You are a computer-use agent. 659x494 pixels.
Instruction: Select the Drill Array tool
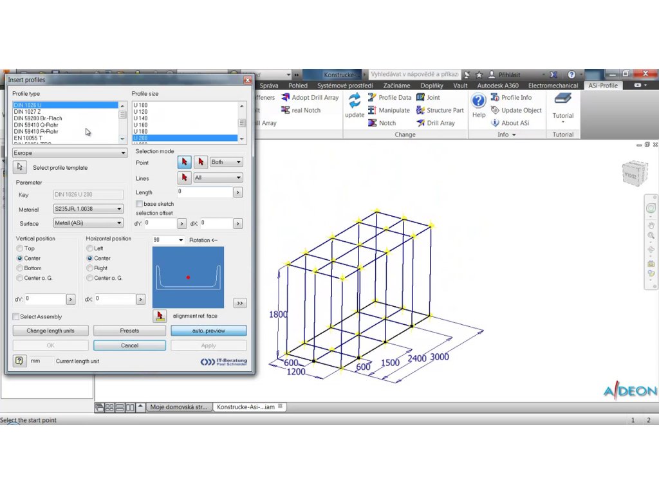(x=436, y=123)
